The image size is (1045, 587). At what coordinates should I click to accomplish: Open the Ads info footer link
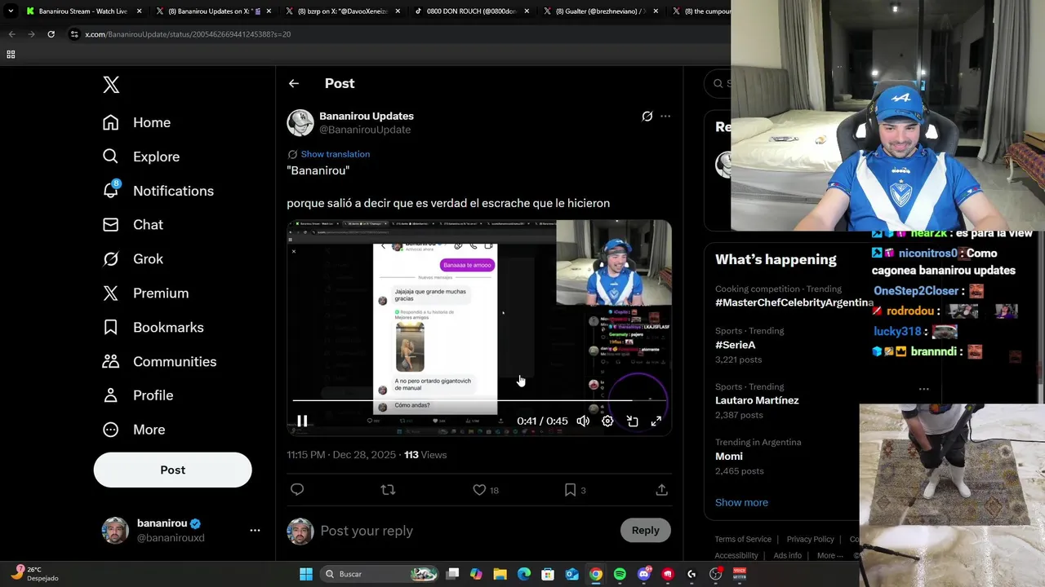pos(787,555)
